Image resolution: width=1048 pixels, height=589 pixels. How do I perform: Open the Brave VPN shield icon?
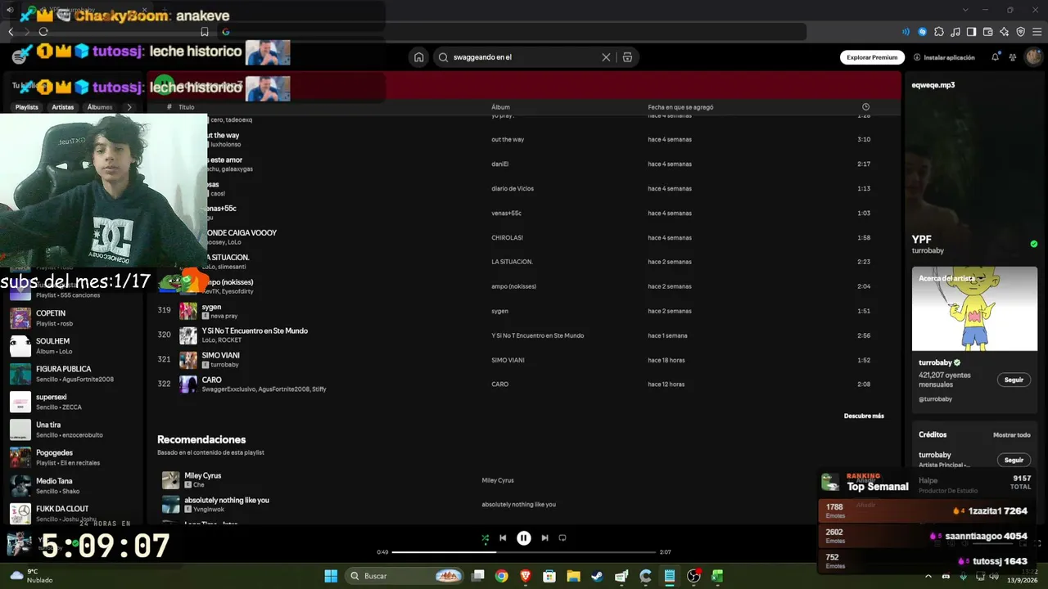pyautogui.click(x=1021, y=32)
